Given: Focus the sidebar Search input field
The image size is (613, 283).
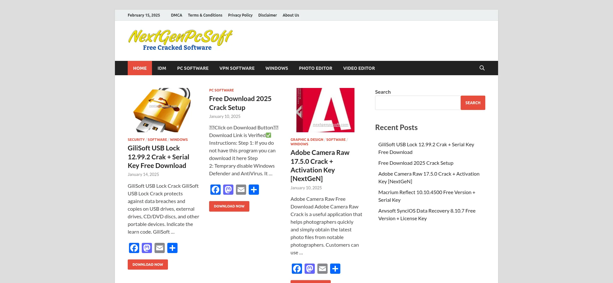Looking at the screenshot, I should 418,103.
